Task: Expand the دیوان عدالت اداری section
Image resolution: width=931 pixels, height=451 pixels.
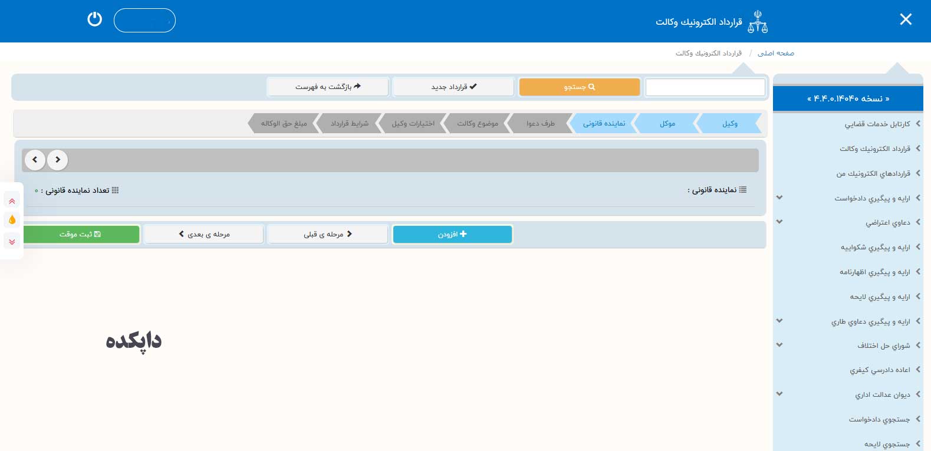Action: [779, 394]
